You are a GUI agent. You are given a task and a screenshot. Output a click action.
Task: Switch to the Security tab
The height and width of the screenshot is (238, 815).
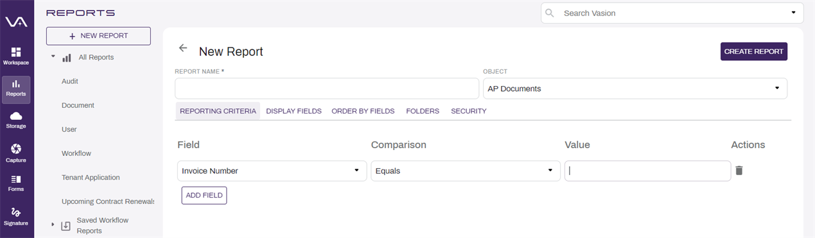coord(469,111)
